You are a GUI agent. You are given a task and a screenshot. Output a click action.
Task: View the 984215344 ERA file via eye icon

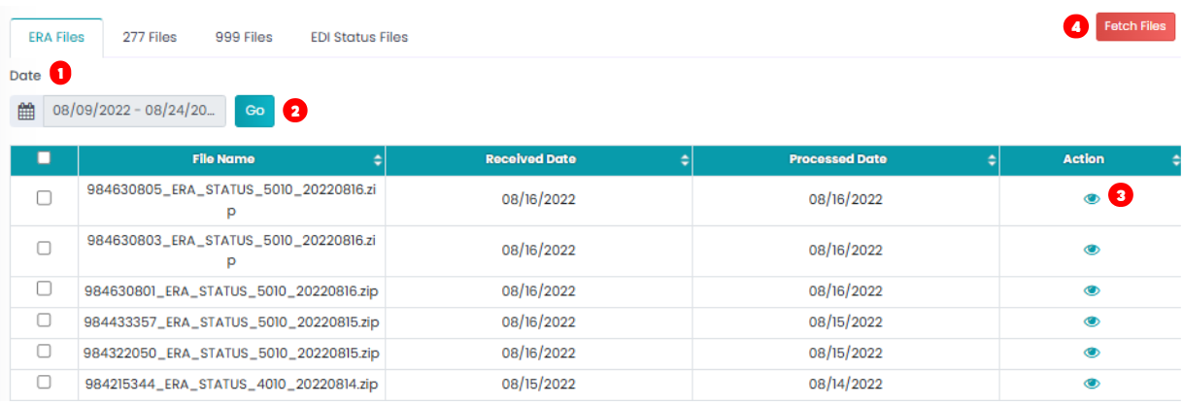[1092, 384]
